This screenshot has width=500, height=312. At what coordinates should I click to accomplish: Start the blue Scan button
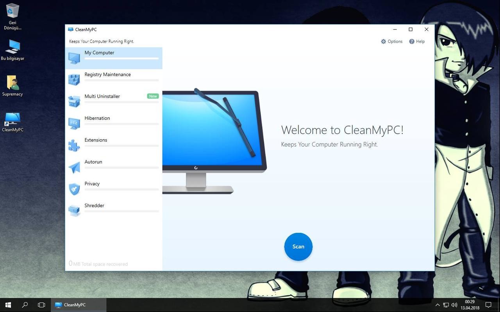coord(298,246)
